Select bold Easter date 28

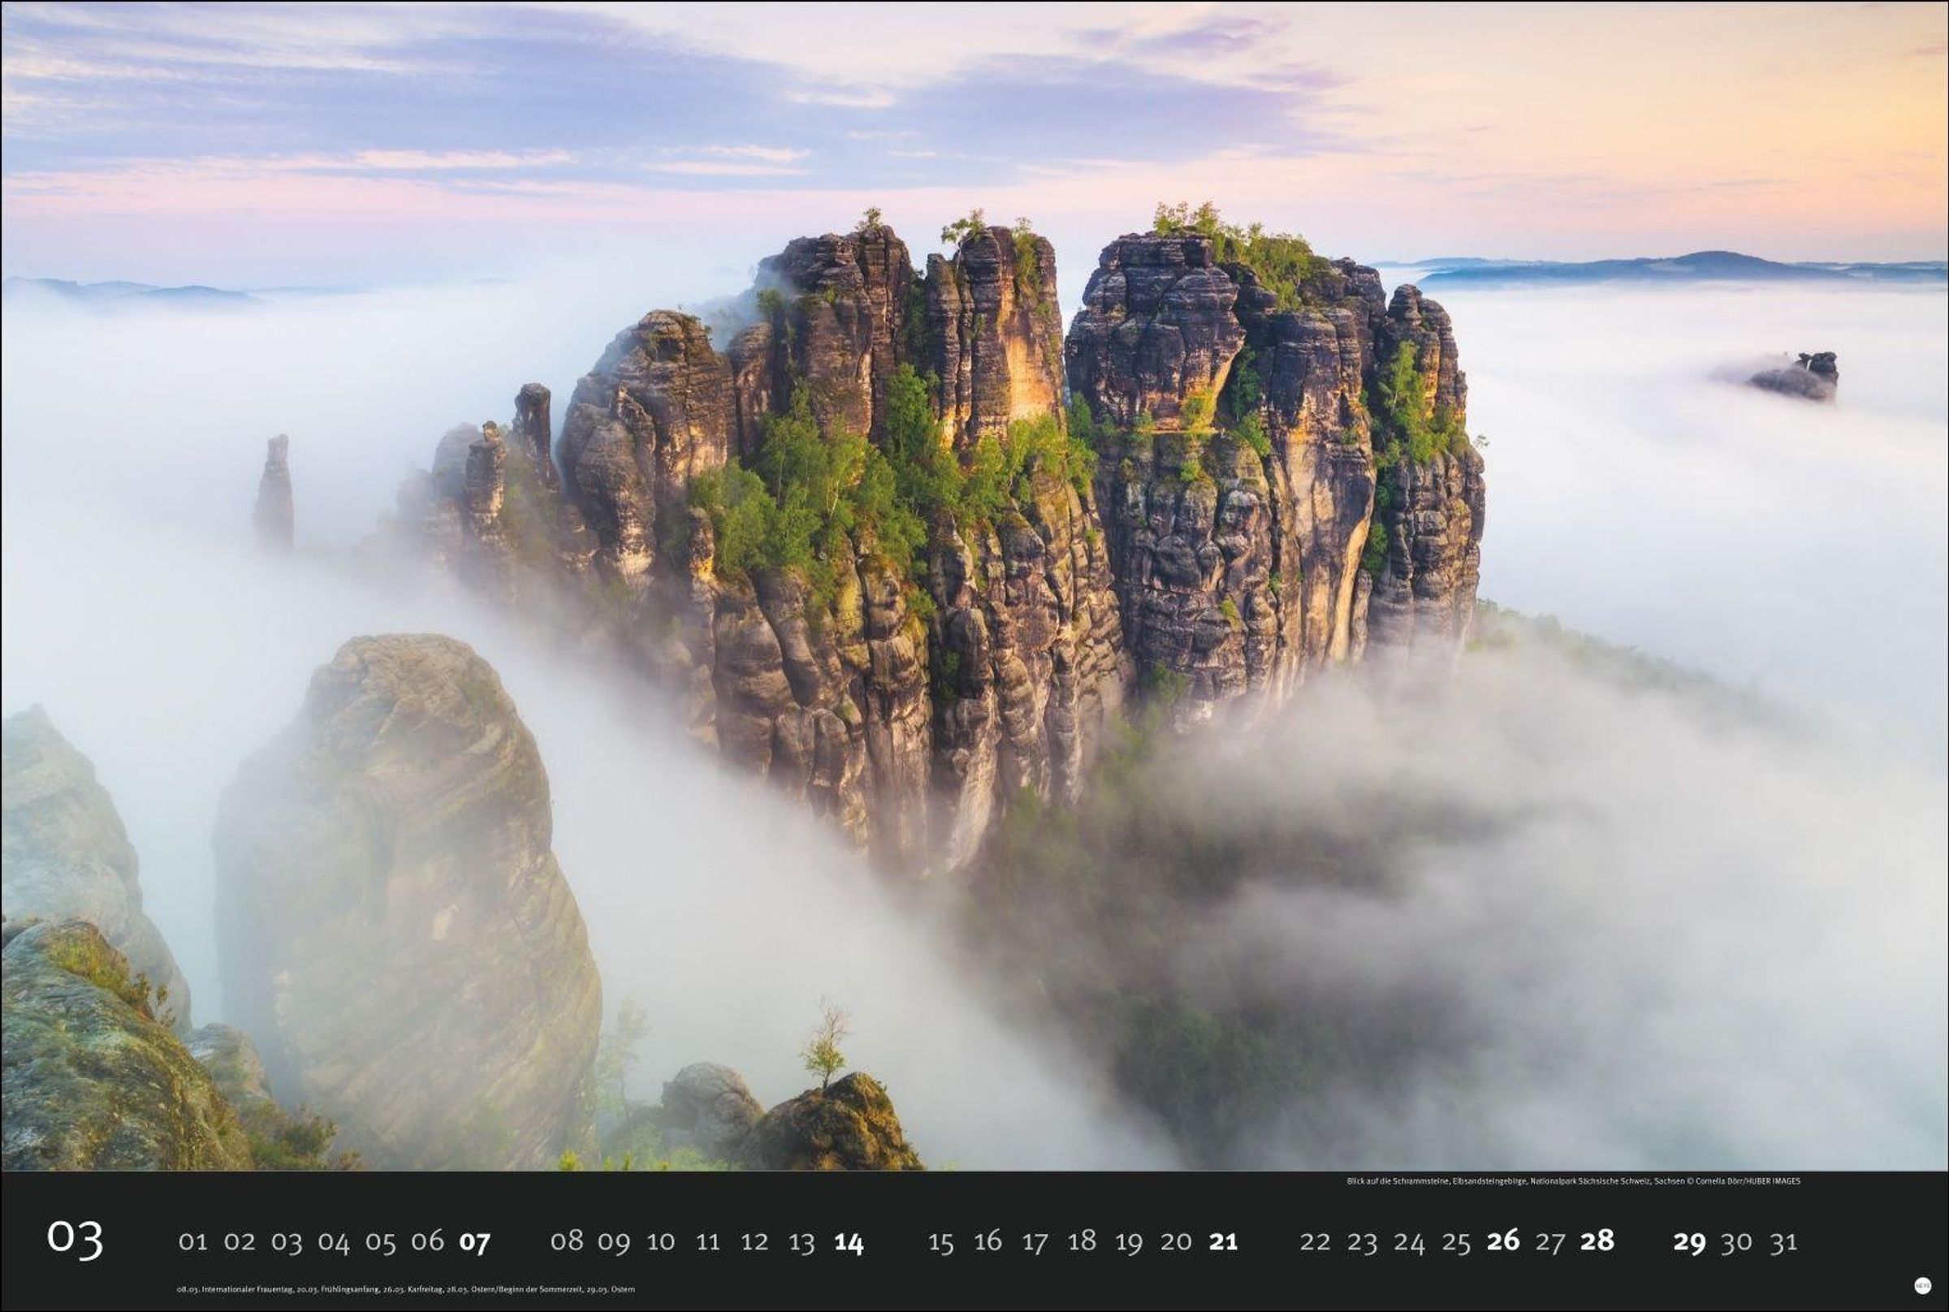tap(1597, 1241)
